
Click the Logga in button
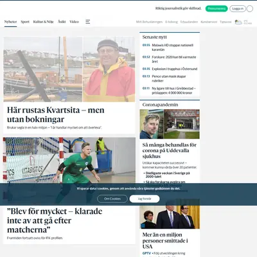pos(238,8)
